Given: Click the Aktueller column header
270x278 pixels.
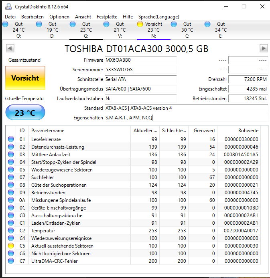Looking at the screenshot, I should 145,131.
